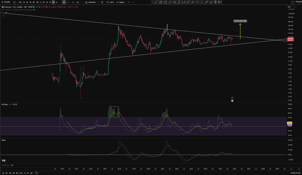Select the Text tool
Screen dimensions: 302x175
[197, 2]
